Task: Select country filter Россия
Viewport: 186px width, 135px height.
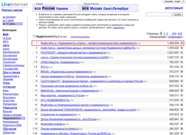Action: point(48,8)
